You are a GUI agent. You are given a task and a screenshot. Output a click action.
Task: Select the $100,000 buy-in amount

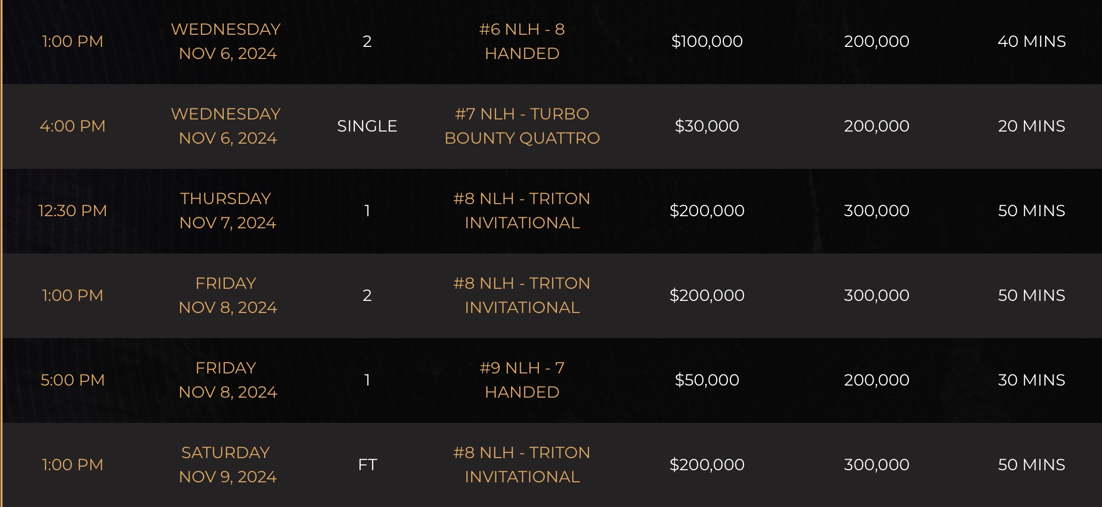coord(707,41)
